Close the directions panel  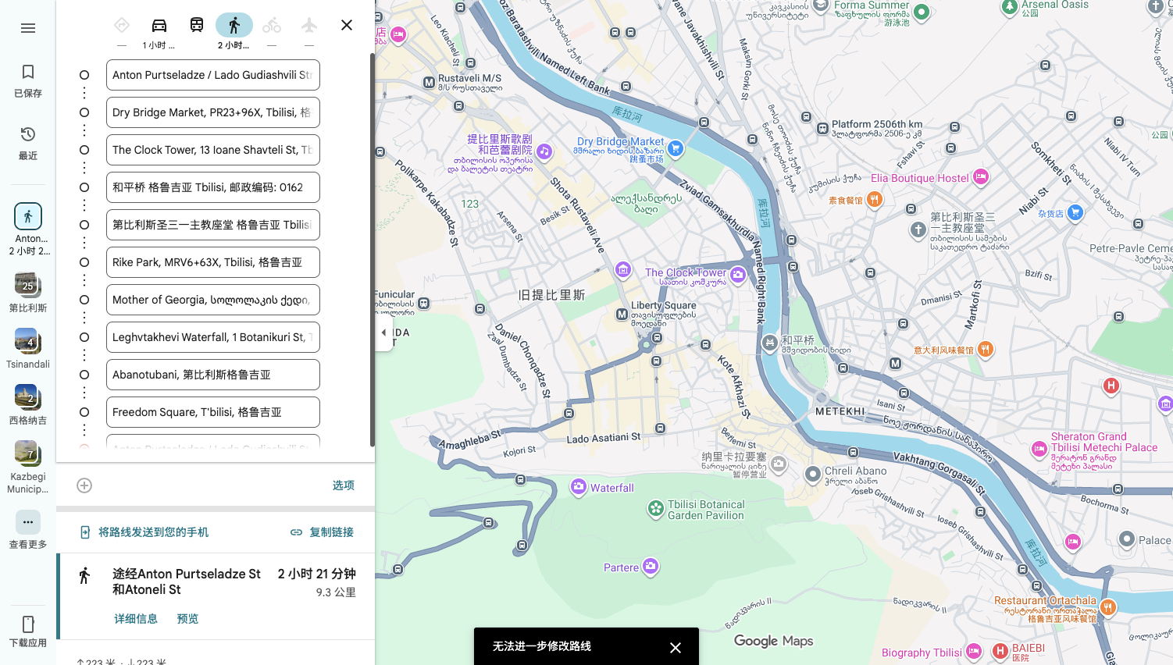(347, 25)
